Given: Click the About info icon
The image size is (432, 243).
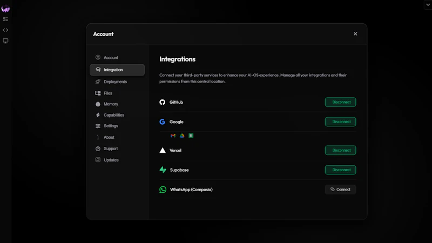Looking at the screenshot, I should pyautogui.click(x=98, y=137).
